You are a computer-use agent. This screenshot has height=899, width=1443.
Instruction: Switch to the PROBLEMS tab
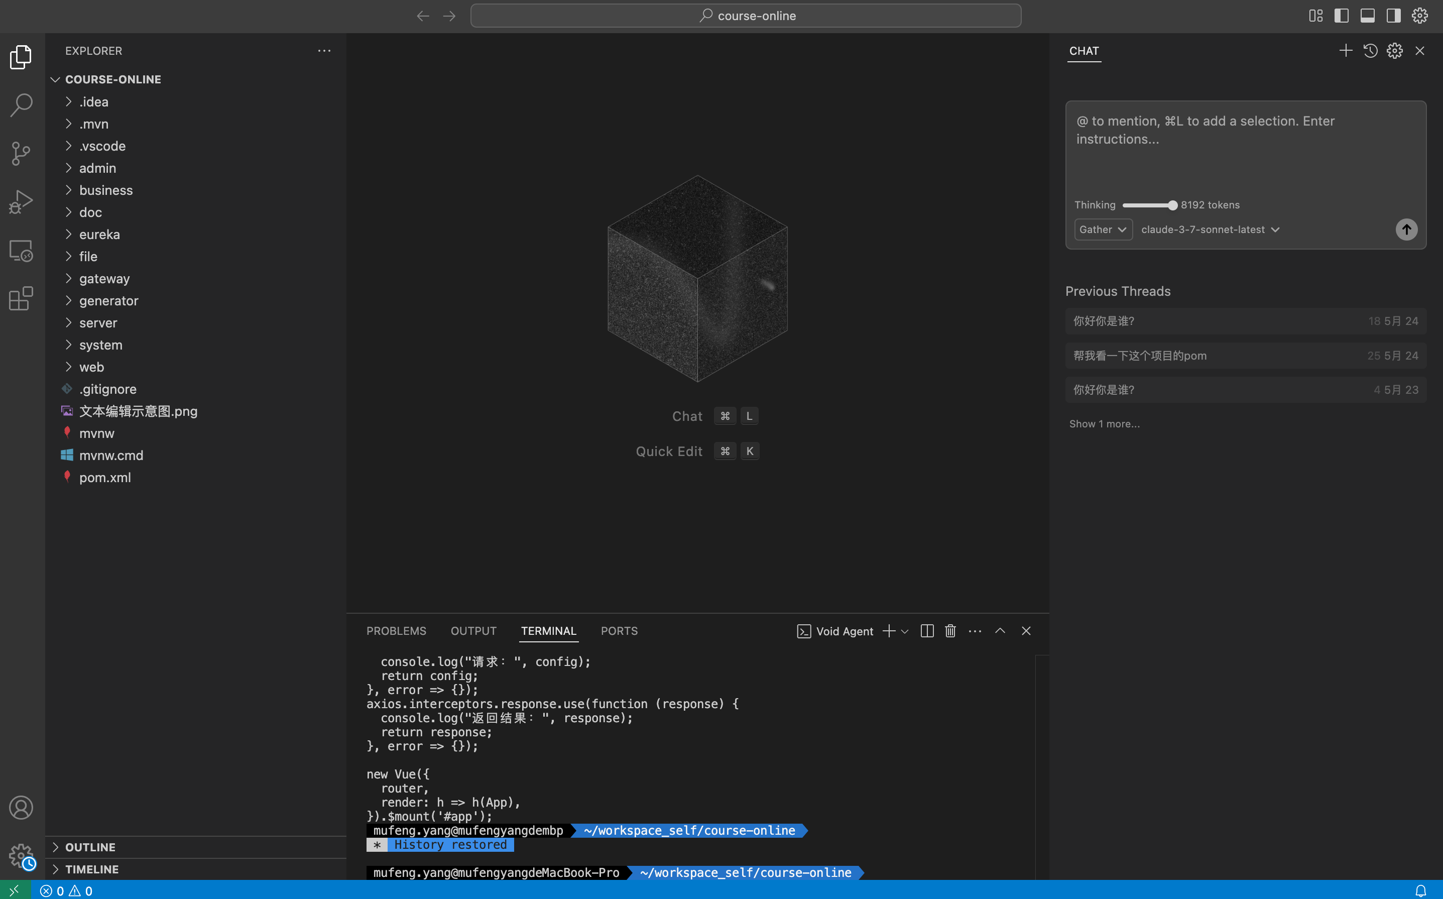[x=397, y=631]
